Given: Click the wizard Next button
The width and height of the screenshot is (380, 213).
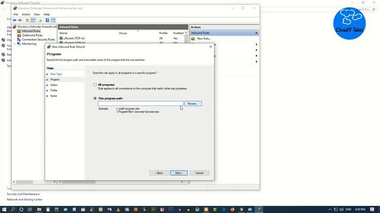Looking at the screenshot, I should click(179, 173).
